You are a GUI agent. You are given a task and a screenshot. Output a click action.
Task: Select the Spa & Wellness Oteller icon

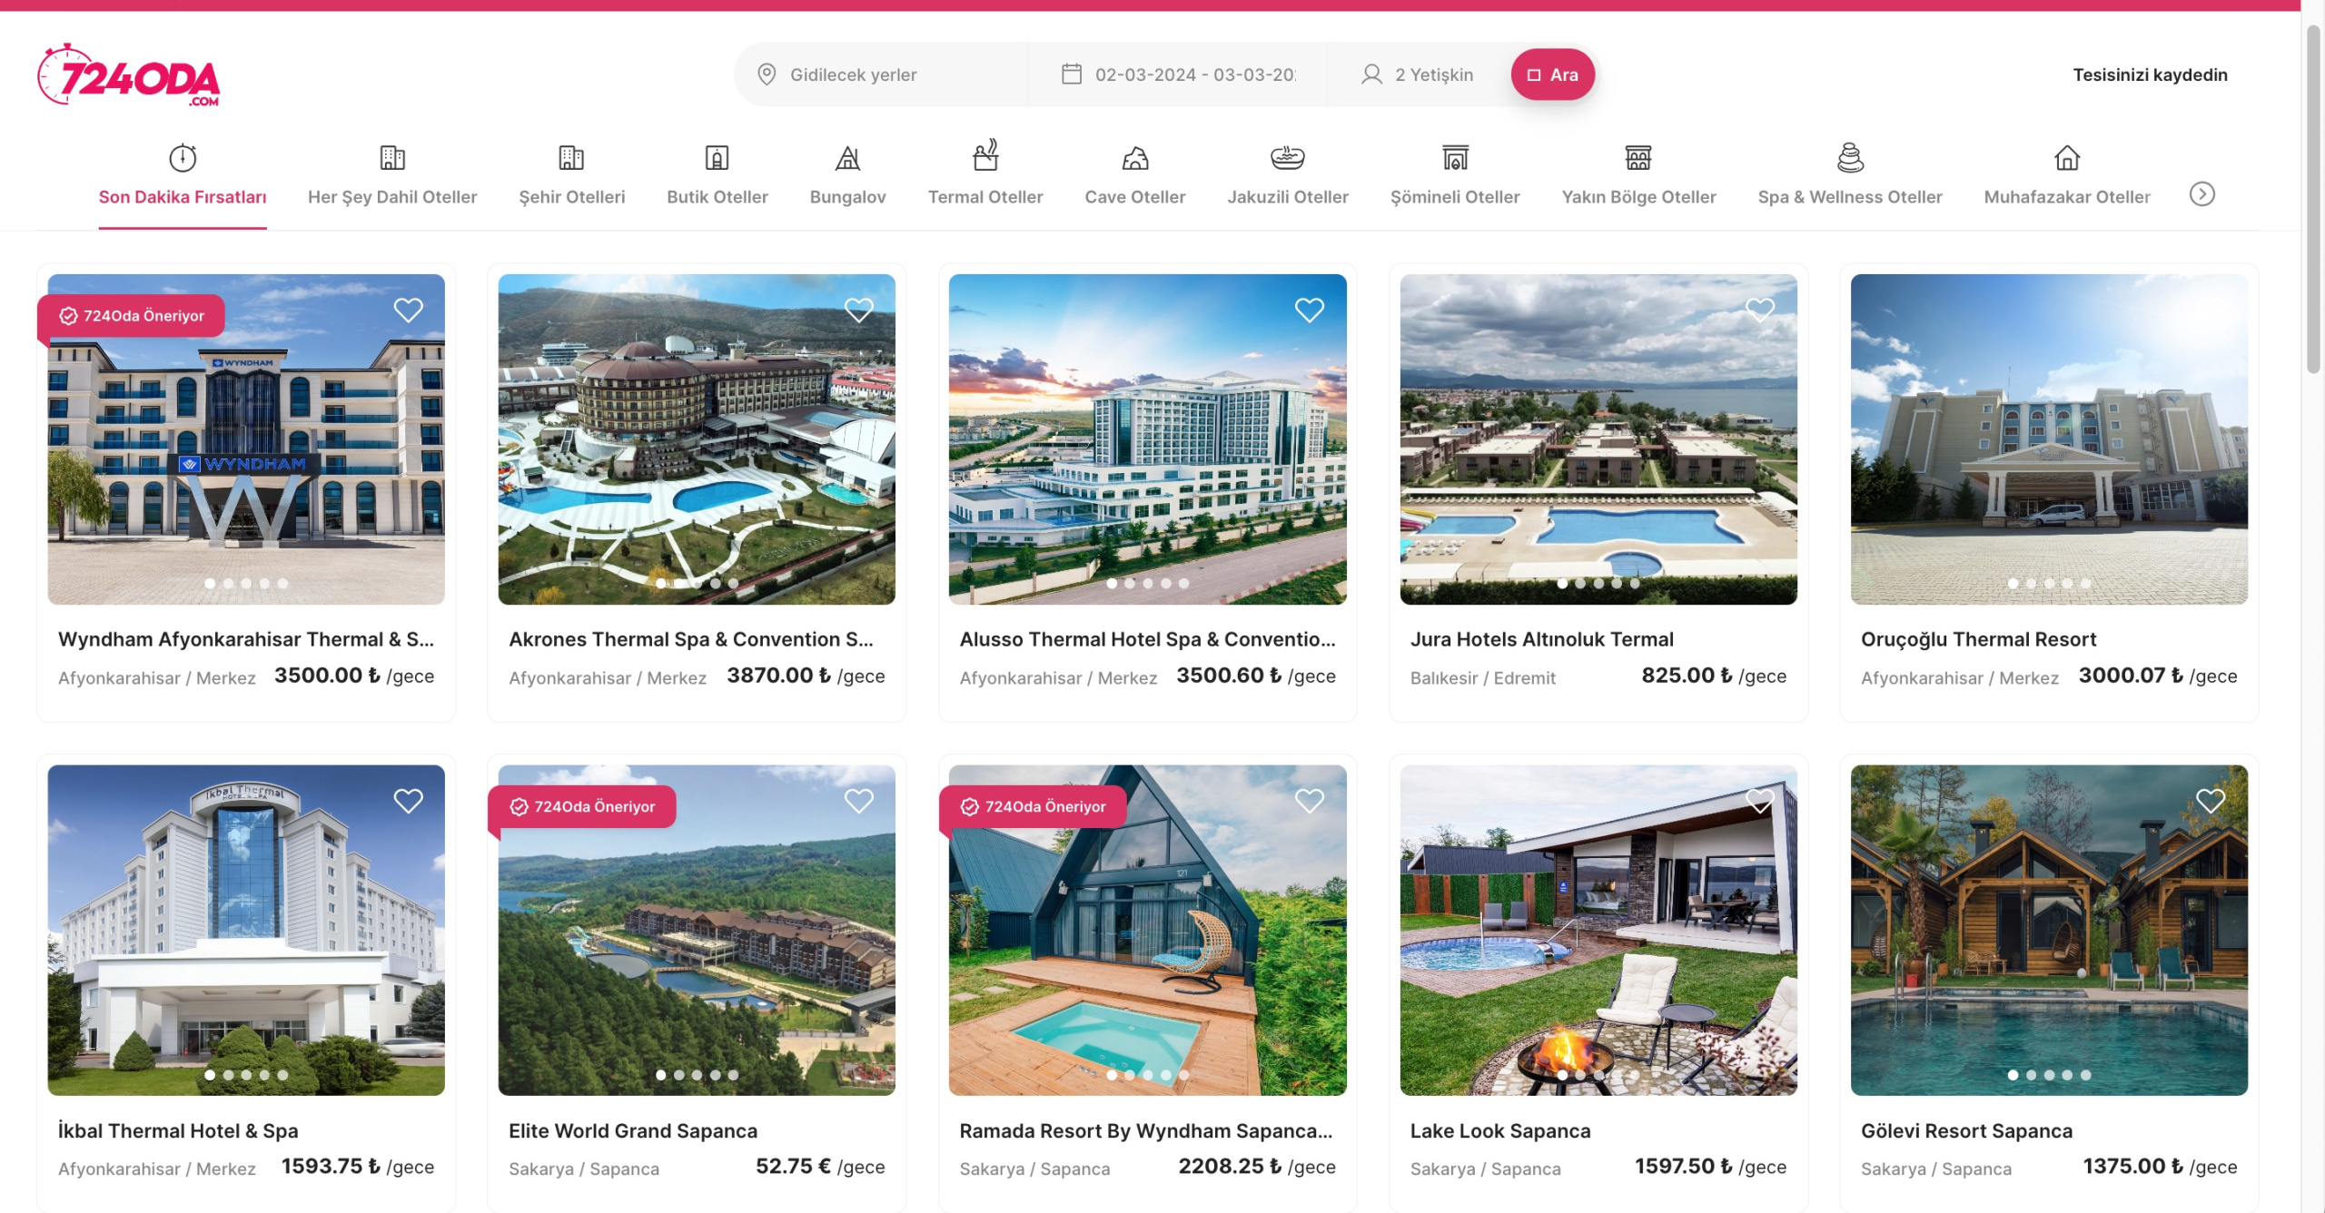pyautogui.click(x=1849, y=157)
